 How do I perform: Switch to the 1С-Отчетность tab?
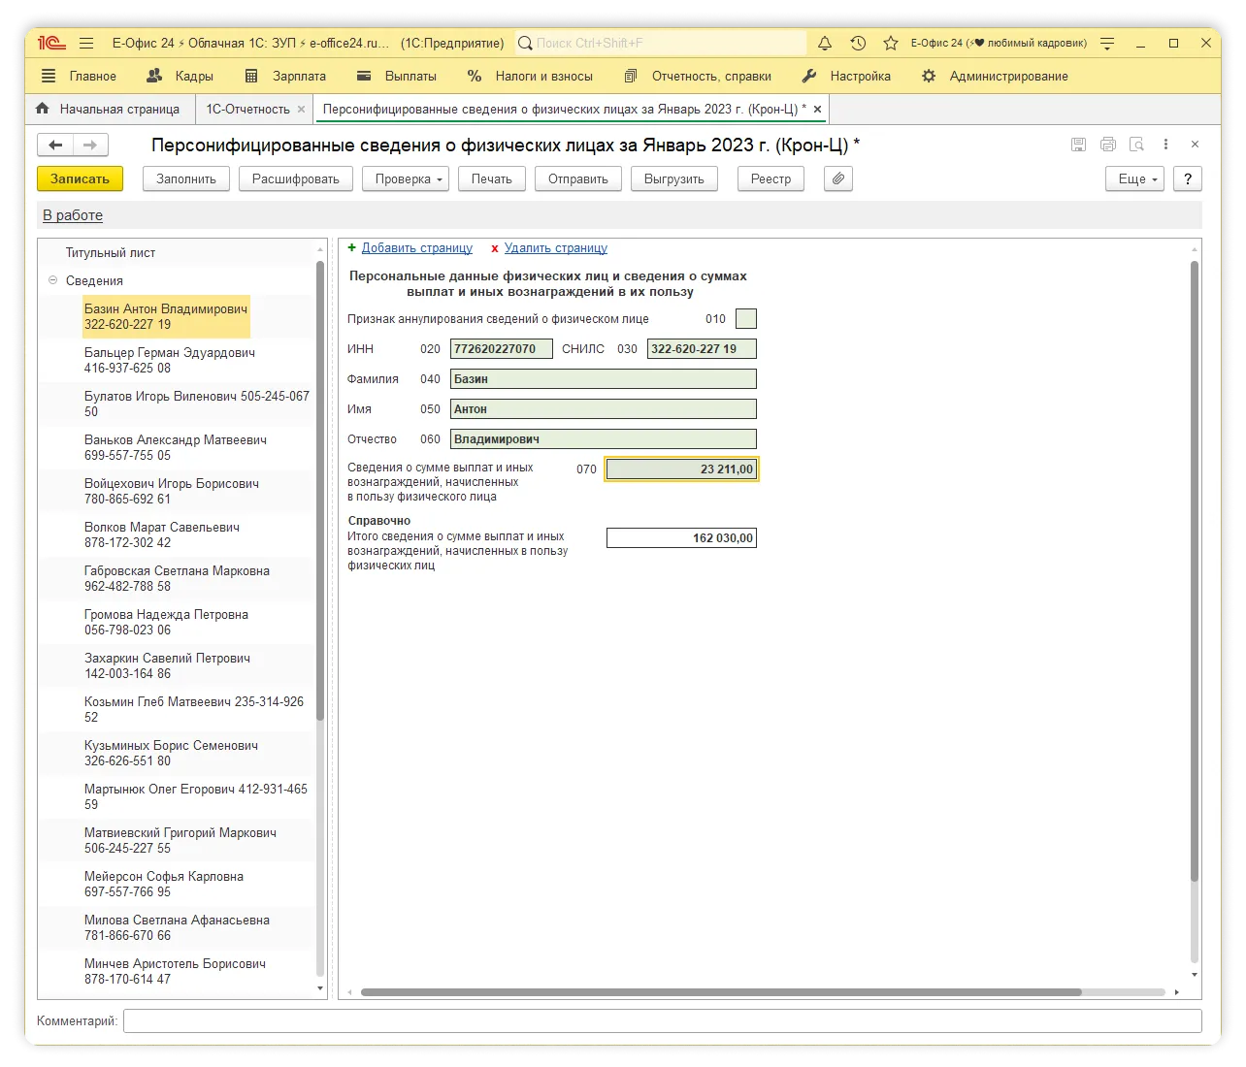click(x=247, y=109)
